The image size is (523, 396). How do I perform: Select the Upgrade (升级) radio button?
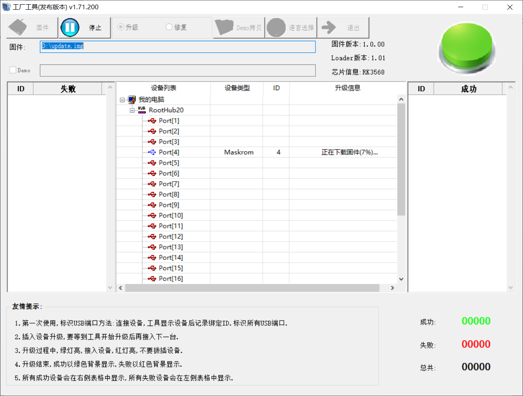(121, 27)
